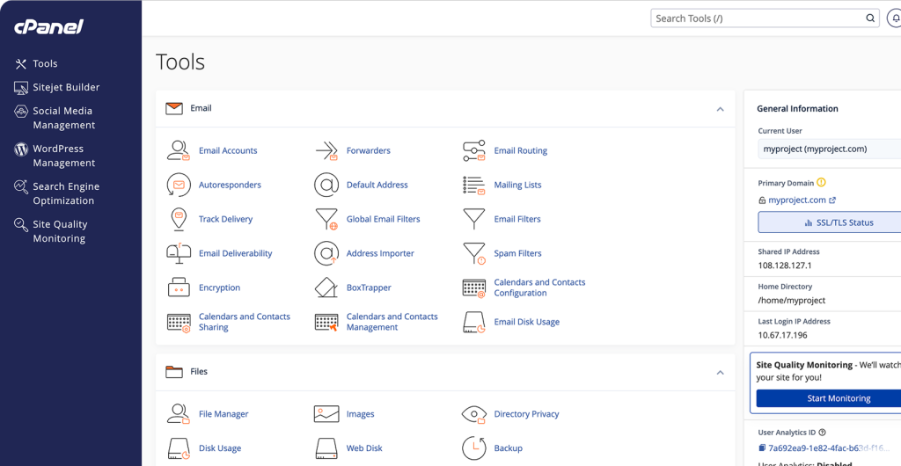The image size is (901, 466).
Task: Select the Track Delivery pin icon
Action: 179,219
